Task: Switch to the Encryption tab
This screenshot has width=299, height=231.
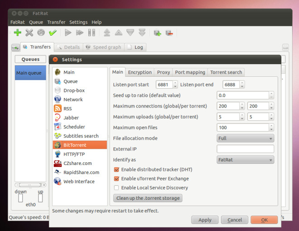Action: click(140, 72)
